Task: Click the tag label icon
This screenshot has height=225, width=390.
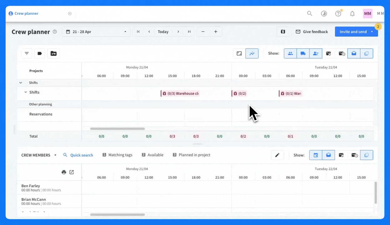Action: coord(40,53)
